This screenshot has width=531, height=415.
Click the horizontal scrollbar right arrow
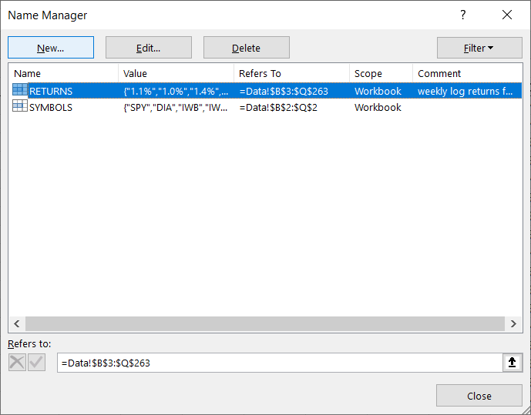click(516, 323)
